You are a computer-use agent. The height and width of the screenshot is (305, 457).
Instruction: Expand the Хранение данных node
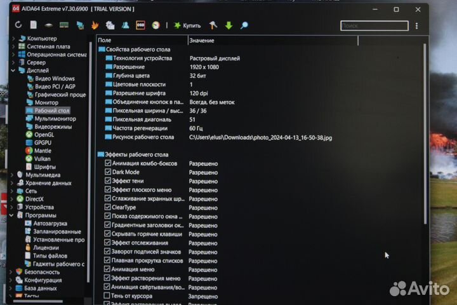coord(12,183)
